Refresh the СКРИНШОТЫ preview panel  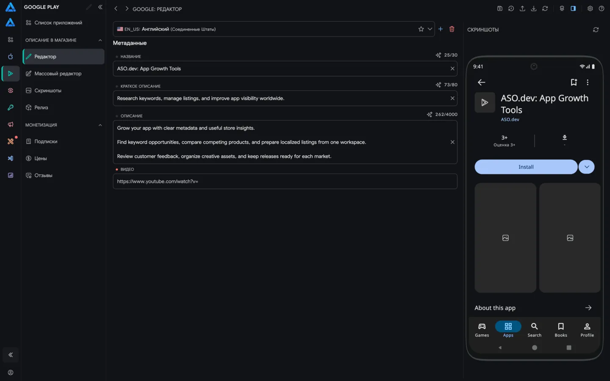click(x=596, y=30)
